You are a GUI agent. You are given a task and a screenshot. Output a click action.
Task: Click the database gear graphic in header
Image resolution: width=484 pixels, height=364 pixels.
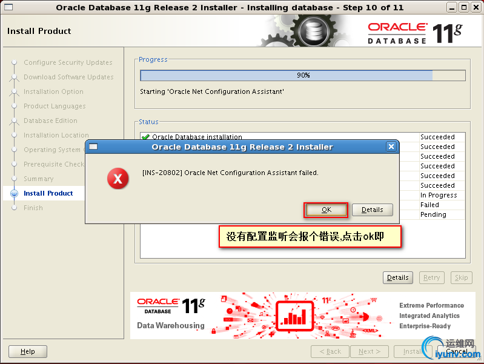click(313, 31)
